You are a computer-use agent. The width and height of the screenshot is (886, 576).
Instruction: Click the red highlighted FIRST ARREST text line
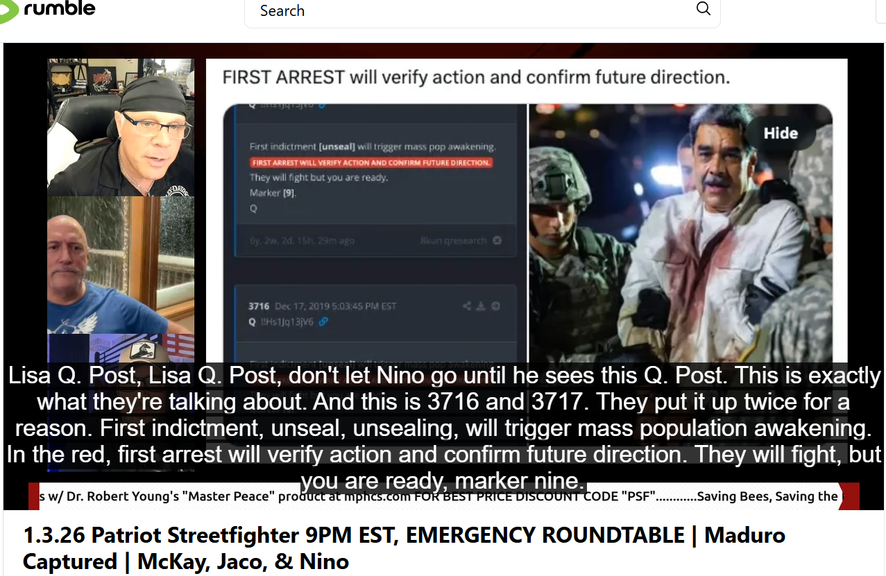[x=371, y=163]
